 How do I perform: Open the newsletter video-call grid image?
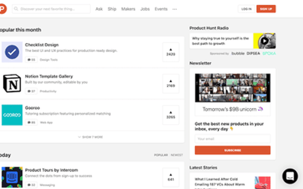click(x=232, y=88)
